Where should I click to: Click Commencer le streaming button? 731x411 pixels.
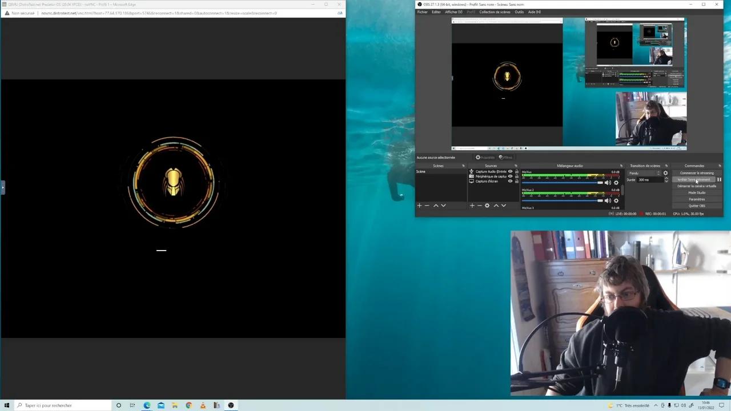[696, 173]
